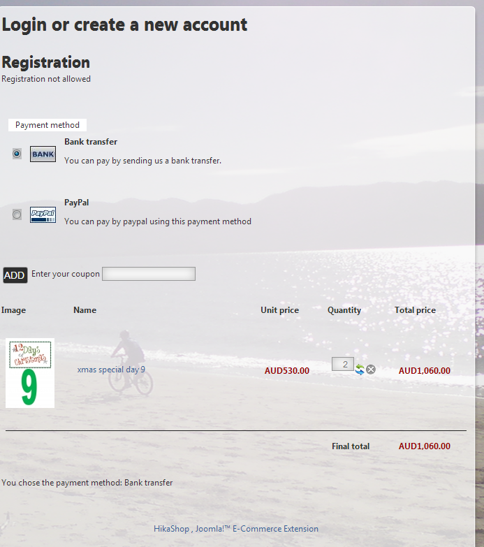The image size is (484, 547).
Task: Open the xmas special day 9 link
Action: pos(111,370)
